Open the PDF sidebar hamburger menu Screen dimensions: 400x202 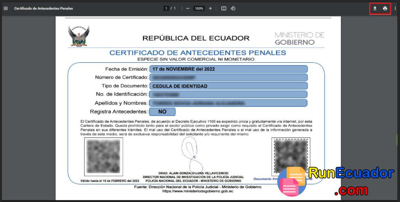[5, 9]
